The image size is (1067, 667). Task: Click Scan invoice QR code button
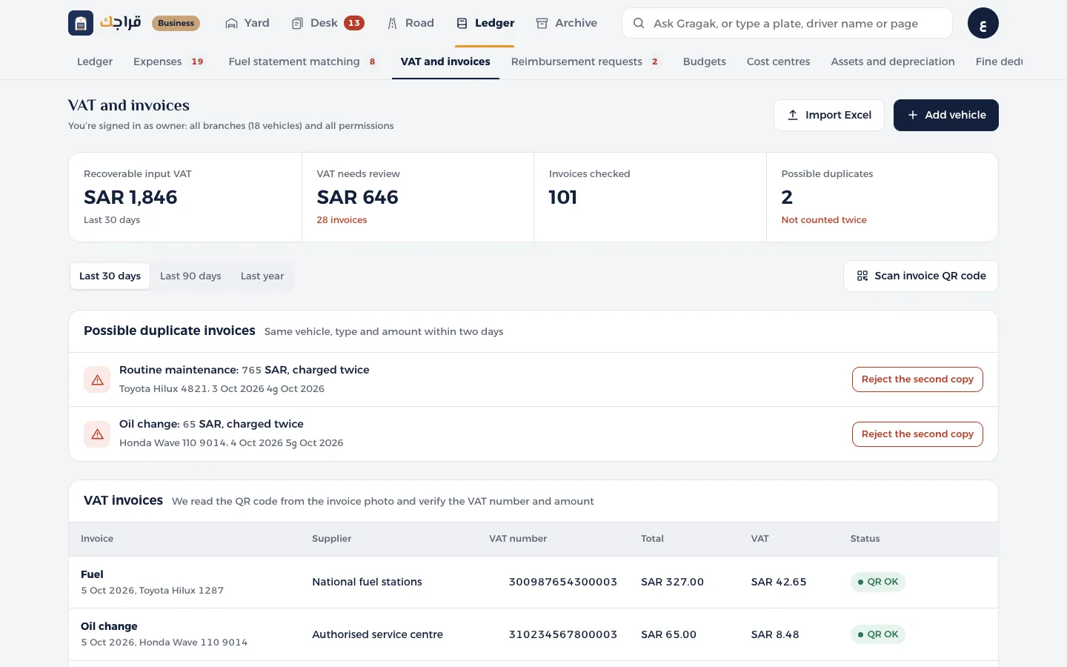click(x=921, y=276)
